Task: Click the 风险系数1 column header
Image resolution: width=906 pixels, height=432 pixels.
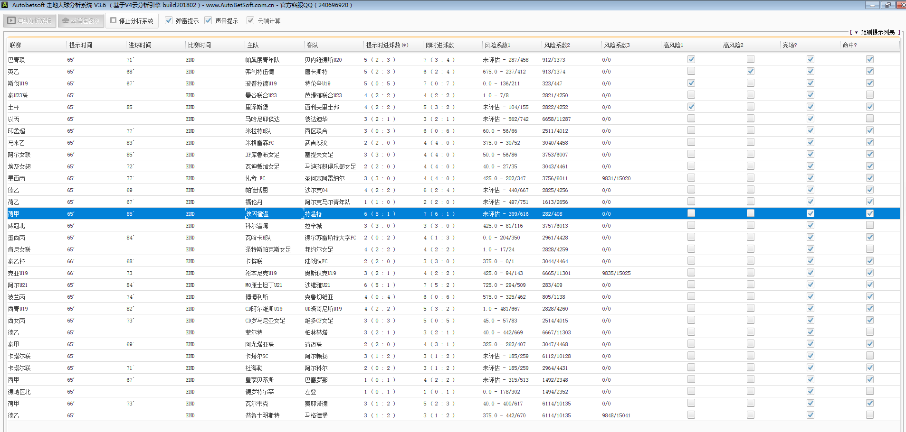Action: click(x=497, y=45)
